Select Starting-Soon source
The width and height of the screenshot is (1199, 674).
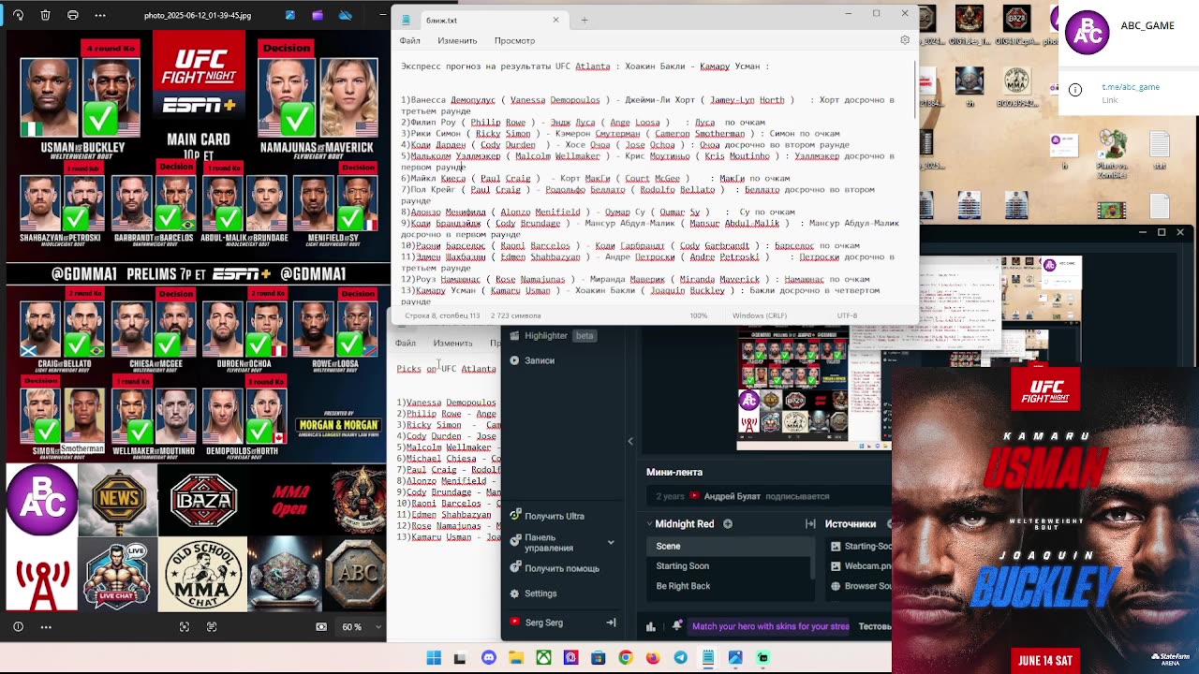pos(859,546)
